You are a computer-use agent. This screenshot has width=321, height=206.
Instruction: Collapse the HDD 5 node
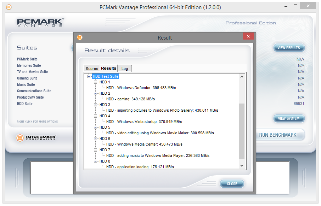(x=95, y=127)
